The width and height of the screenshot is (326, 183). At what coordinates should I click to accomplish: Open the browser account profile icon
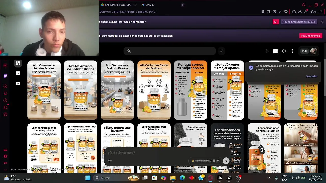tap(300, 12)
